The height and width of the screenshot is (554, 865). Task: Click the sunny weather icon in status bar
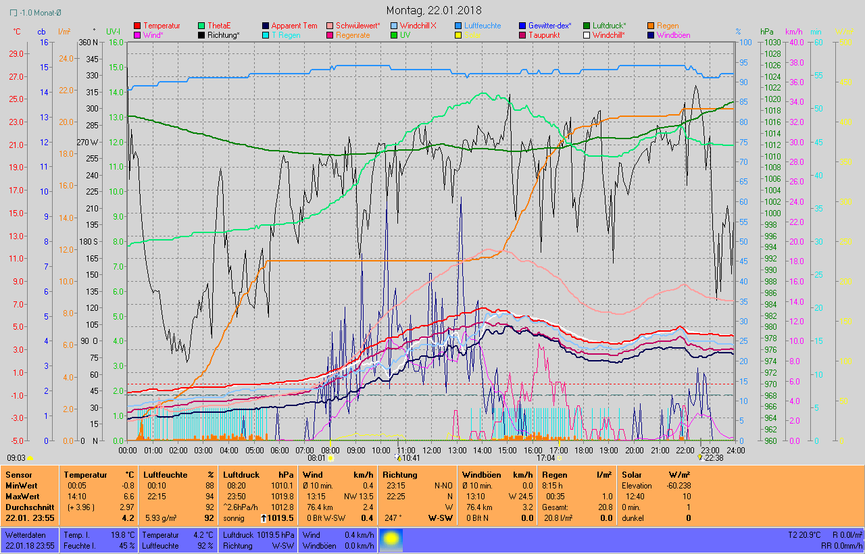389,540
